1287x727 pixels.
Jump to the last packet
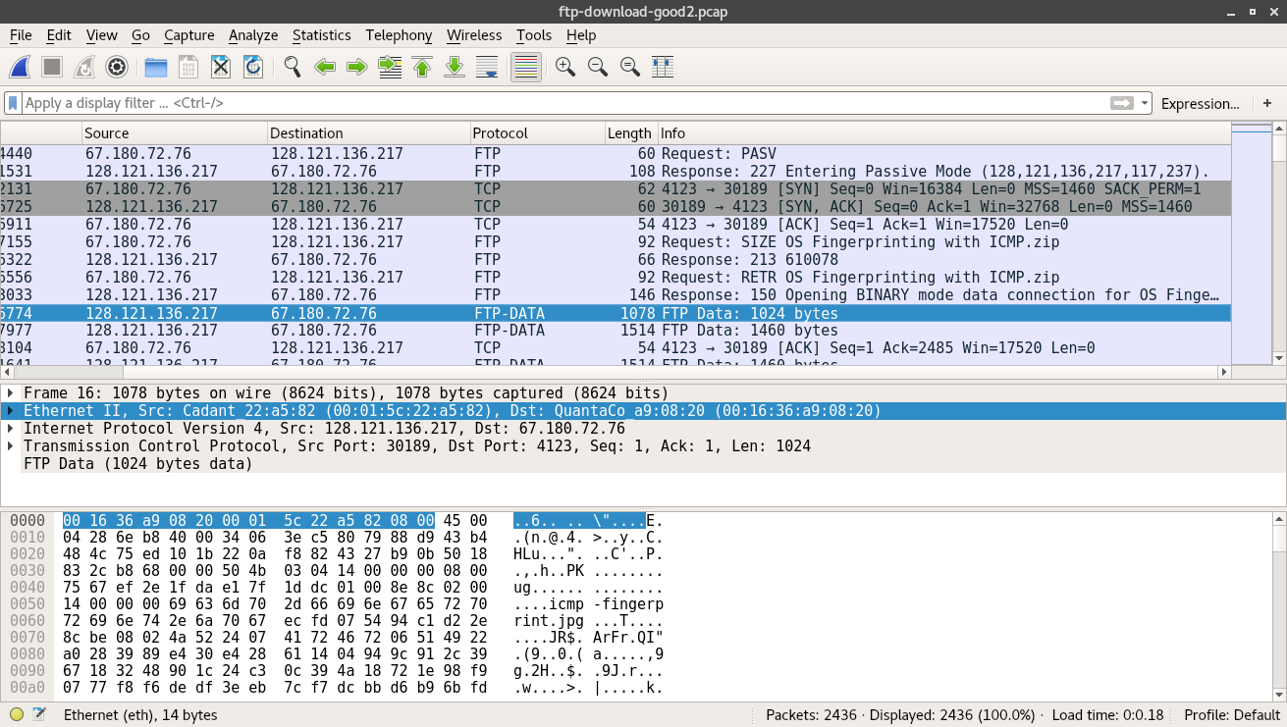coord(455,67)
